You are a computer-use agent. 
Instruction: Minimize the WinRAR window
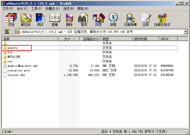[x=177, y=3]
